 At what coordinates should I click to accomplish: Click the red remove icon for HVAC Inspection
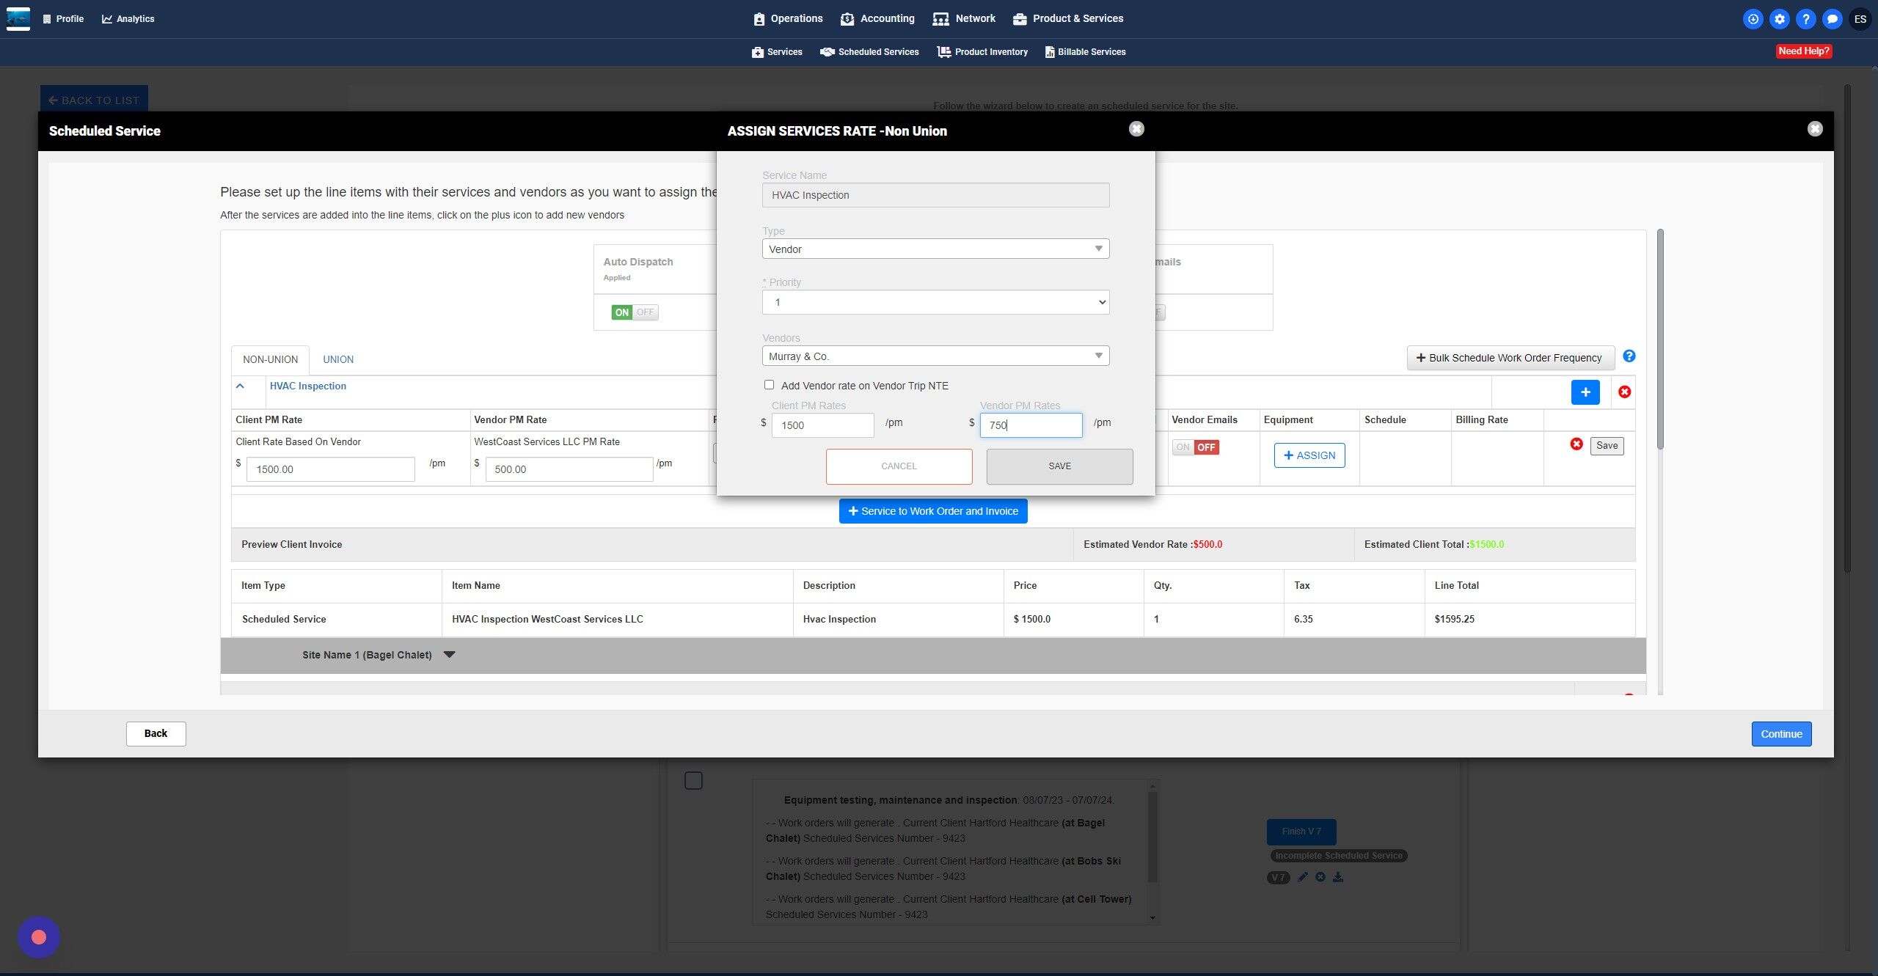click(x=1624, y=392)
